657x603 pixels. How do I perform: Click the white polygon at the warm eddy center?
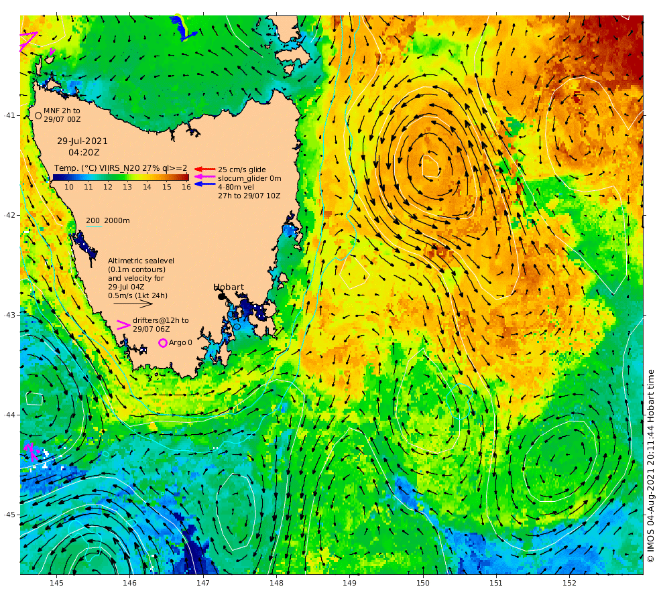[x=430, y=166]
